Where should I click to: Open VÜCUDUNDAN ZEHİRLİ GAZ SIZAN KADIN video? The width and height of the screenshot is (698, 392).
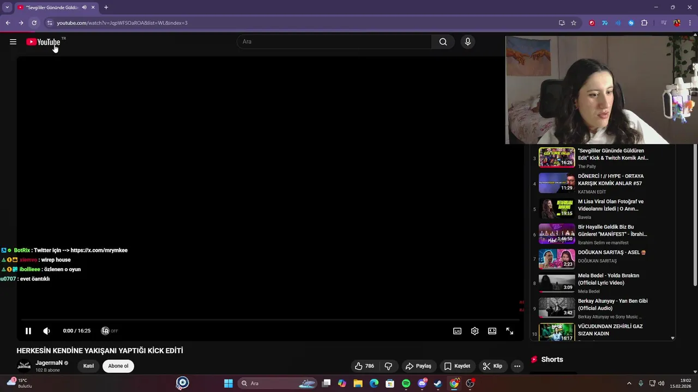click(x=610, y=330)
